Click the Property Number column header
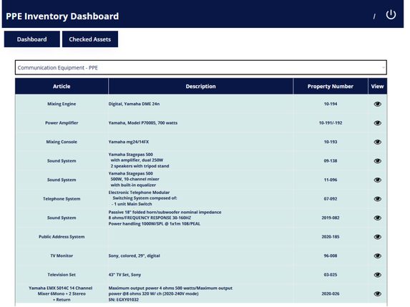410x307 pixels. (x=331, y=87)
